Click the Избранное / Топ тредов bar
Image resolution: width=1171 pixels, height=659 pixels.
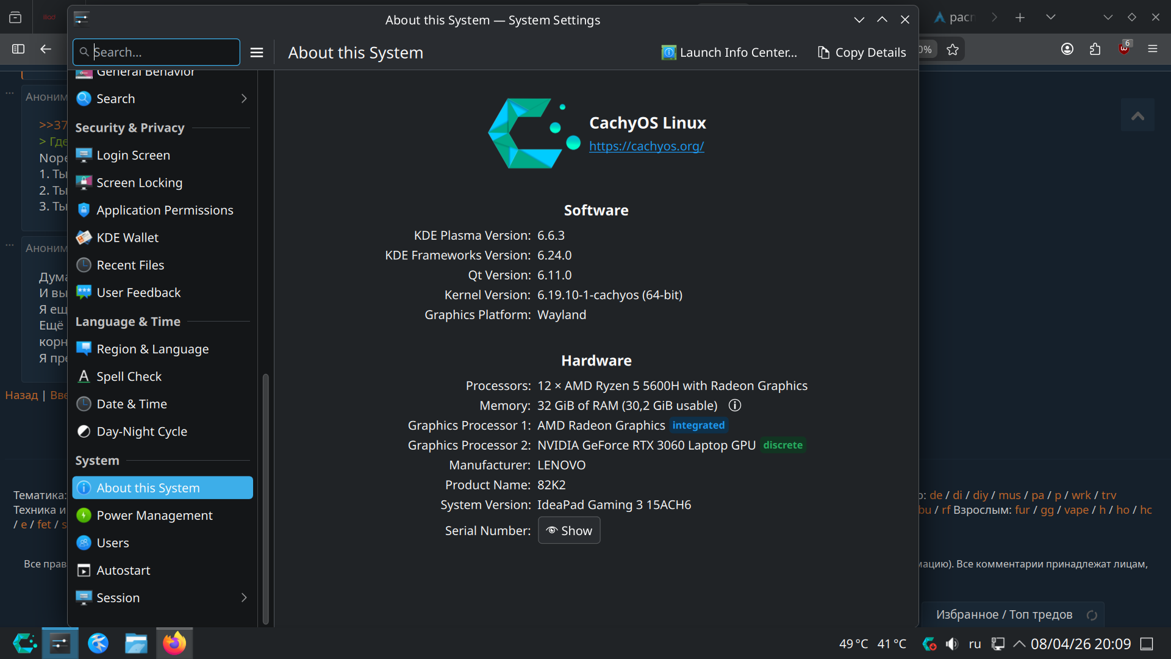1012,614
